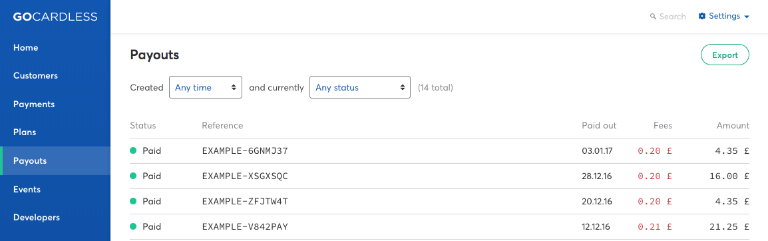Click the 0.20 £ fee for EXAMPLE-6GNMJ37
The image size is (768, 241).
click(655, 151)
